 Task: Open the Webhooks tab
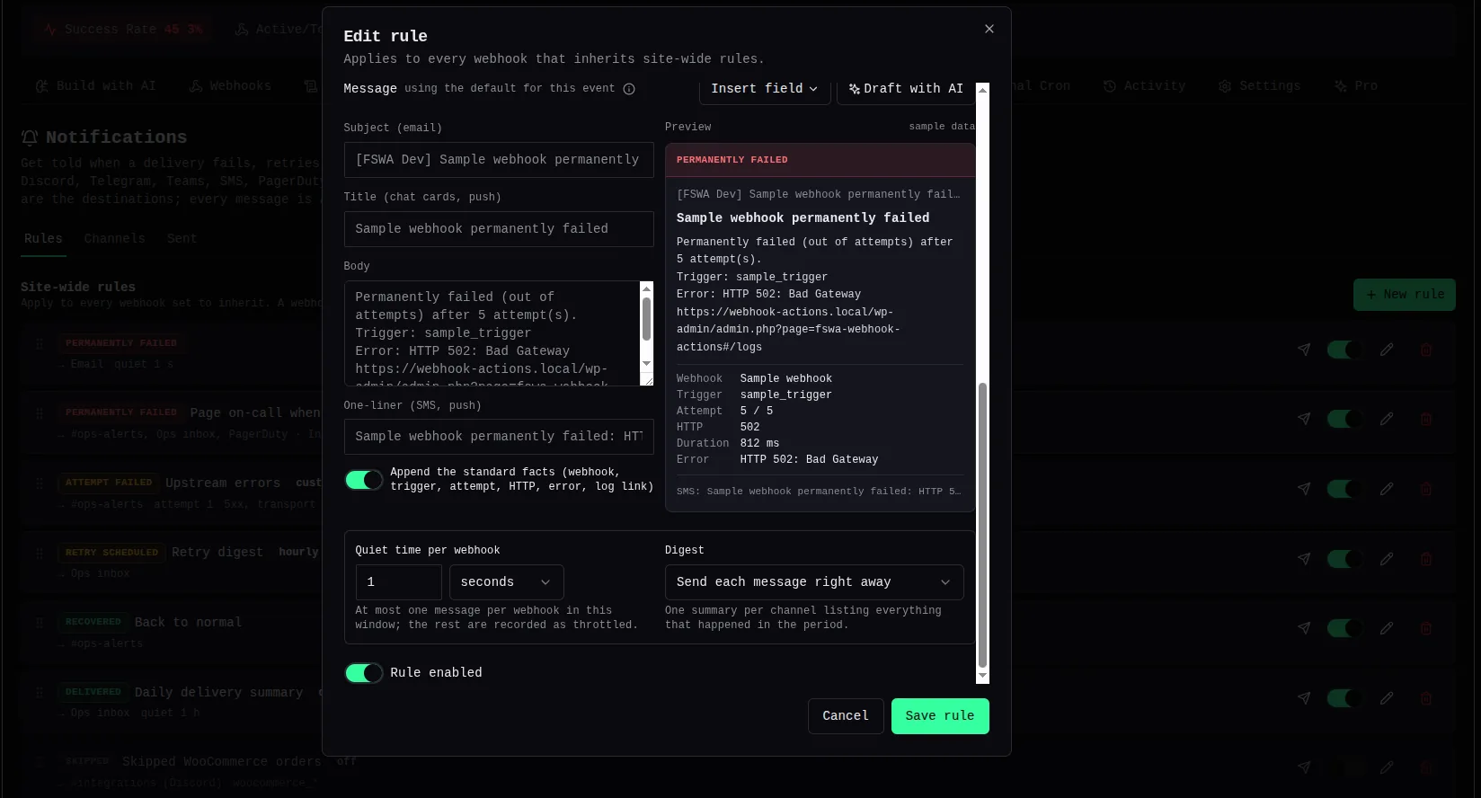(x=230, y=86)
